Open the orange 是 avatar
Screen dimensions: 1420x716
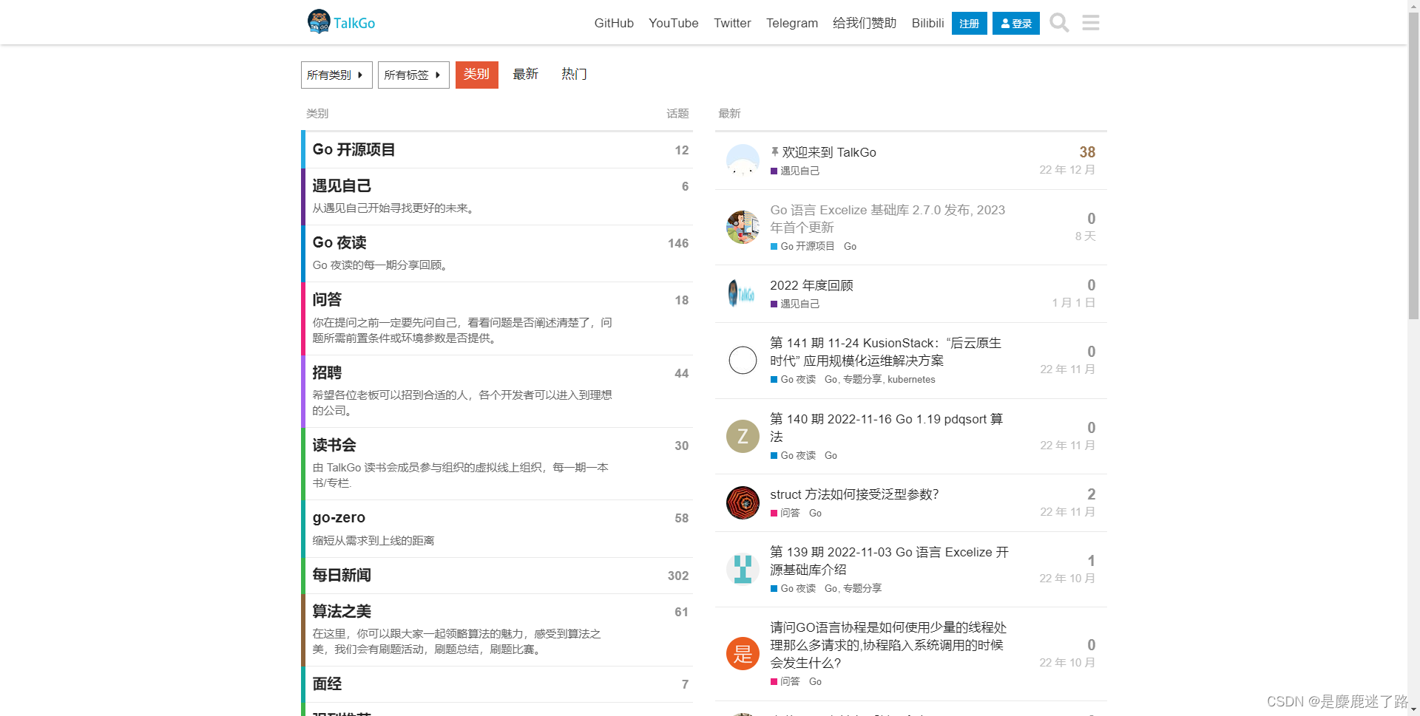(743, 654)
